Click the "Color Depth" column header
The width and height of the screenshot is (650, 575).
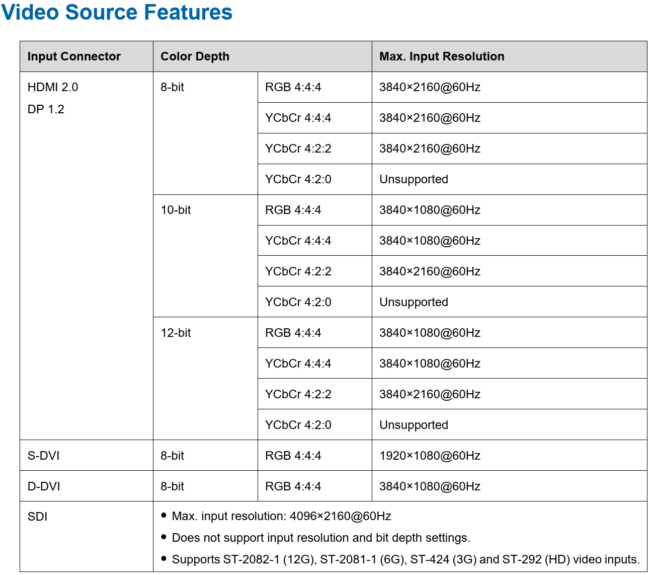tap(195, 56)
